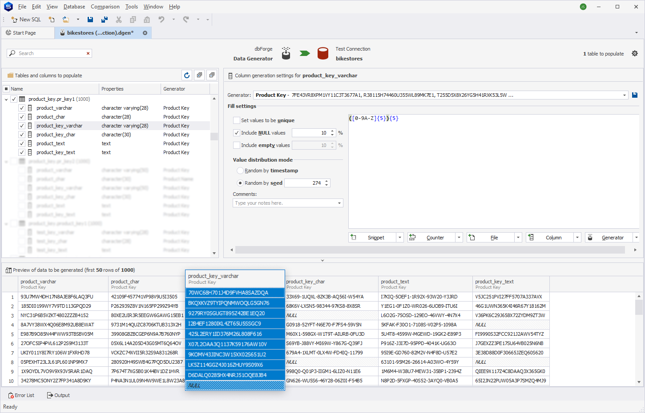
Task: Increase the NULL values percentage stepper
Action: 332,131
